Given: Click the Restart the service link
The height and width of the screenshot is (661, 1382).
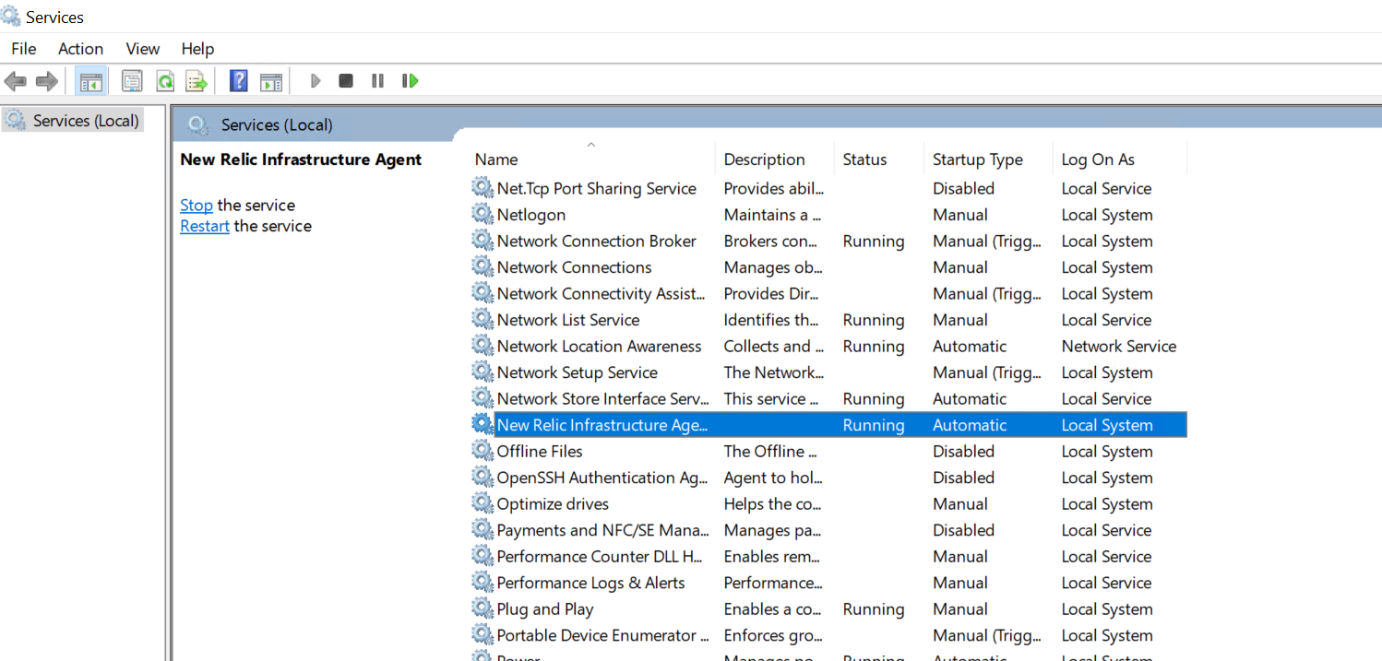Looking at the screenshot, I should coord(205,226).
